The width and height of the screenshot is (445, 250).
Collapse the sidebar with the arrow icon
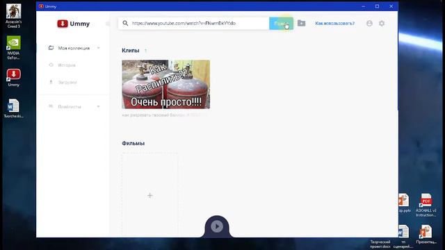[x=108, y=24]
